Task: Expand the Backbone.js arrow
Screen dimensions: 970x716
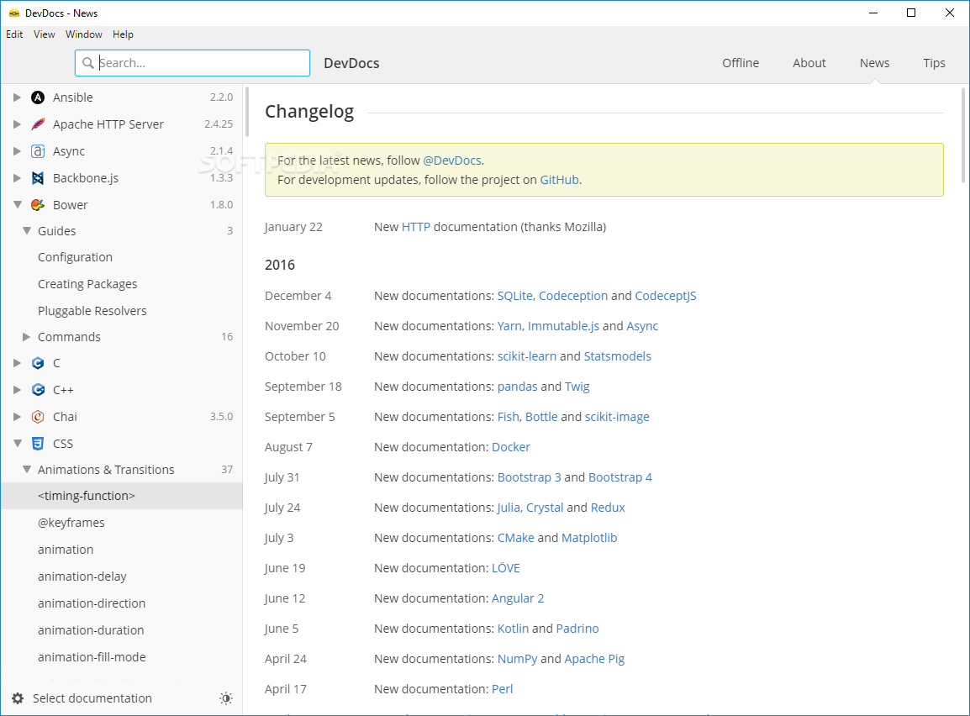Action: coord(18,178)
